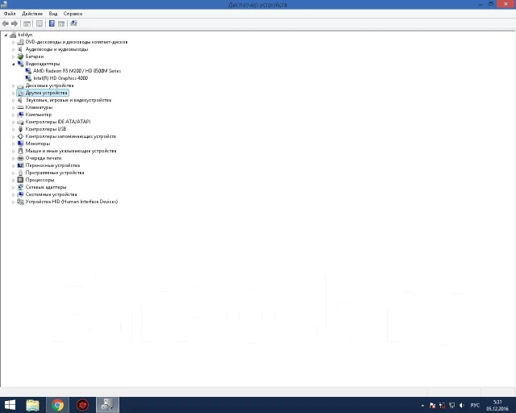Click the Мыши mouse category icon
The width and height of the screenshot is (516, 413).
click(x=20, y=151)
